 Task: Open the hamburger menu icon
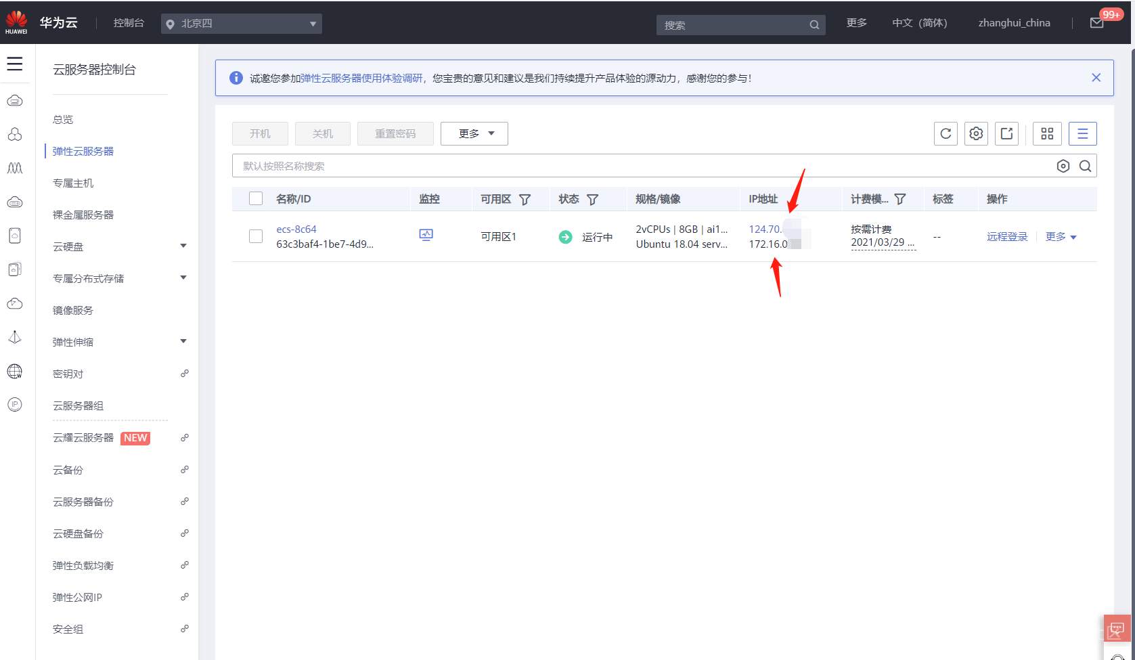pyautogui.click(x=14, y=64)
